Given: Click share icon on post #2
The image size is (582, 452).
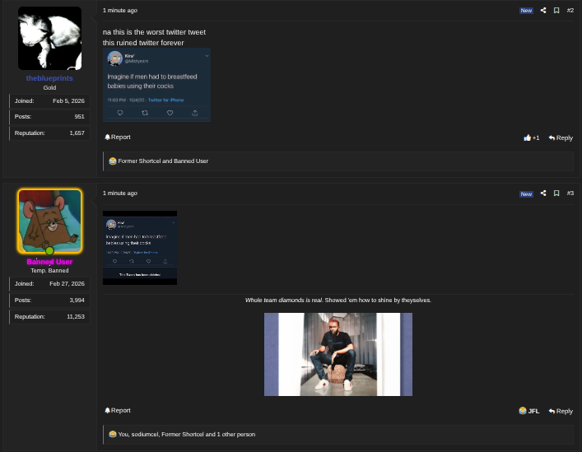Looking at the screenshot, I should click(x=542, y=11).
